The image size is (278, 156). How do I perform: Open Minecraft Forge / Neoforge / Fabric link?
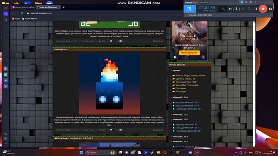tap(190, 75)
